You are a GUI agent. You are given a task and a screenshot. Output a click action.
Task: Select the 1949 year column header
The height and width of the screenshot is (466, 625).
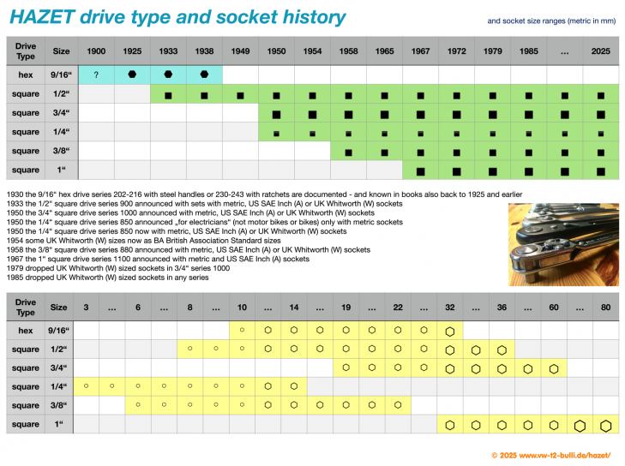(240, 51)
